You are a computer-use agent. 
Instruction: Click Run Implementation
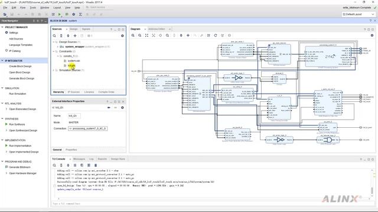[x=20, y=146]
